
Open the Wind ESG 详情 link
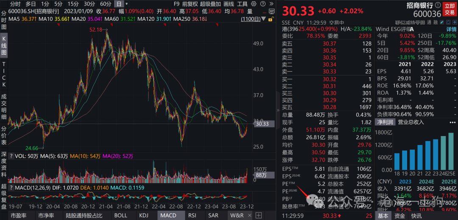point(451,29)
